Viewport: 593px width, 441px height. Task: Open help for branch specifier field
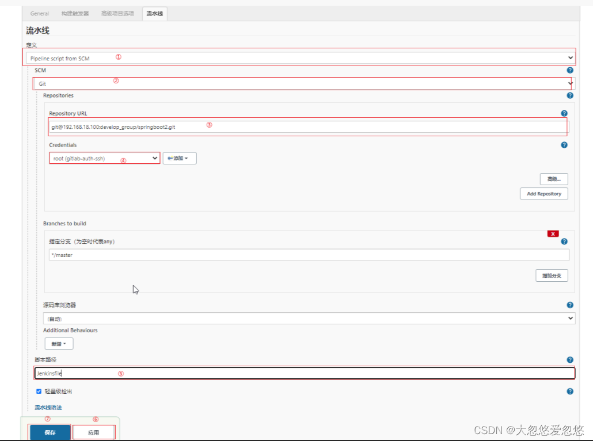(564, 241)
